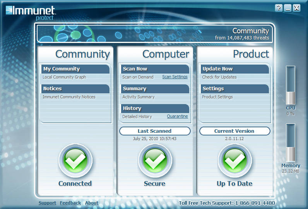Click the green Connected checkmark icon
This screenshot has height=209, width=308.
tap(75, 161)
